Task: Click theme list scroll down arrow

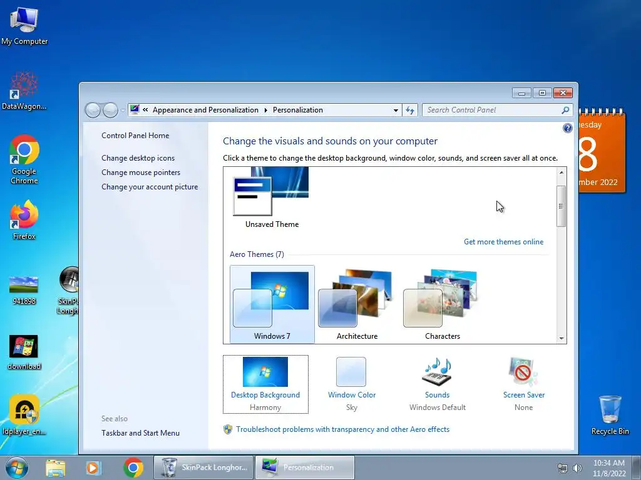Action: click(562, 338)
